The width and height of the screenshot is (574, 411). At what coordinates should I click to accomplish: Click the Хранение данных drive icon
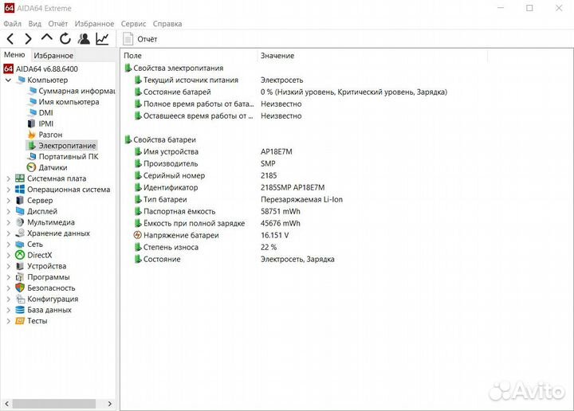(20, 233)
